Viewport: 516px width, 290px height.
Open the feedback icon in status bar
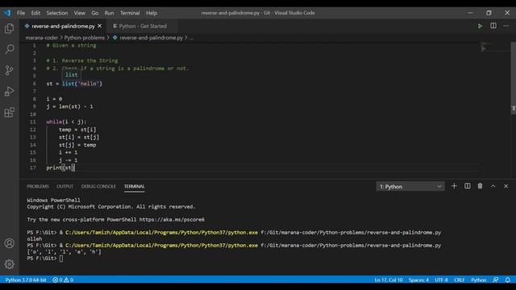(495, 280)
